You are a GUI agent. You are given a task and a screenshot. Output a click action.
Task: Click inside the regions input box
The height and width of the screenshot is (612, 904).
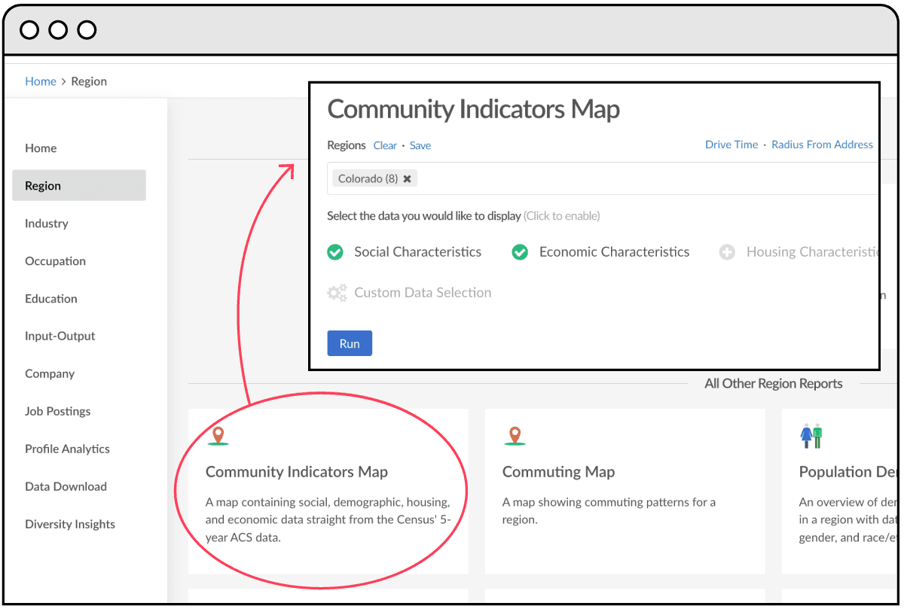coord(603,178)
